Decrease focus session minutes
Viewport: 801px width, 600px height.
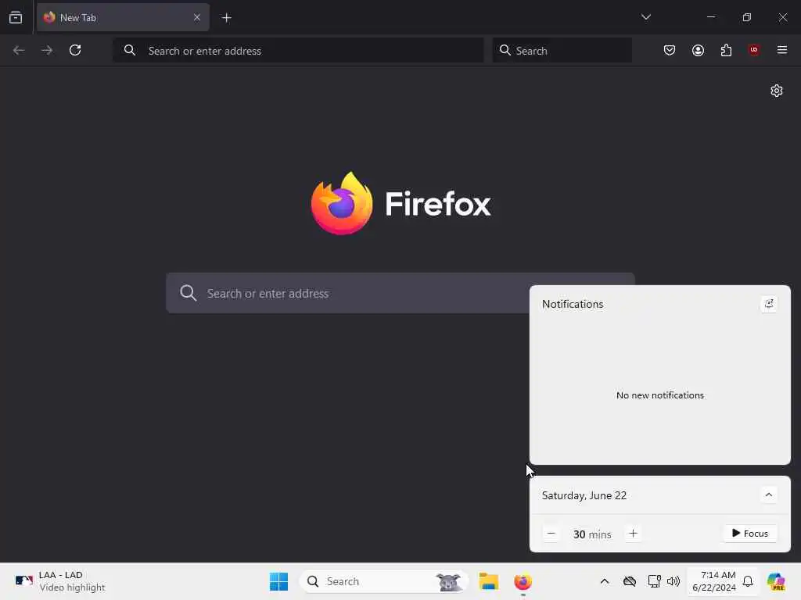[x=551, y=534]
